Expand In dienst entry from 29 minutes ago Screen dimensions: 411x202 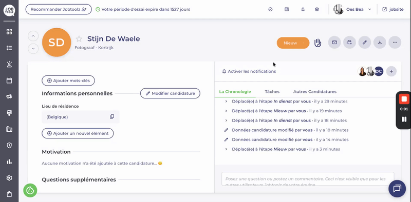tap(226, 102)
